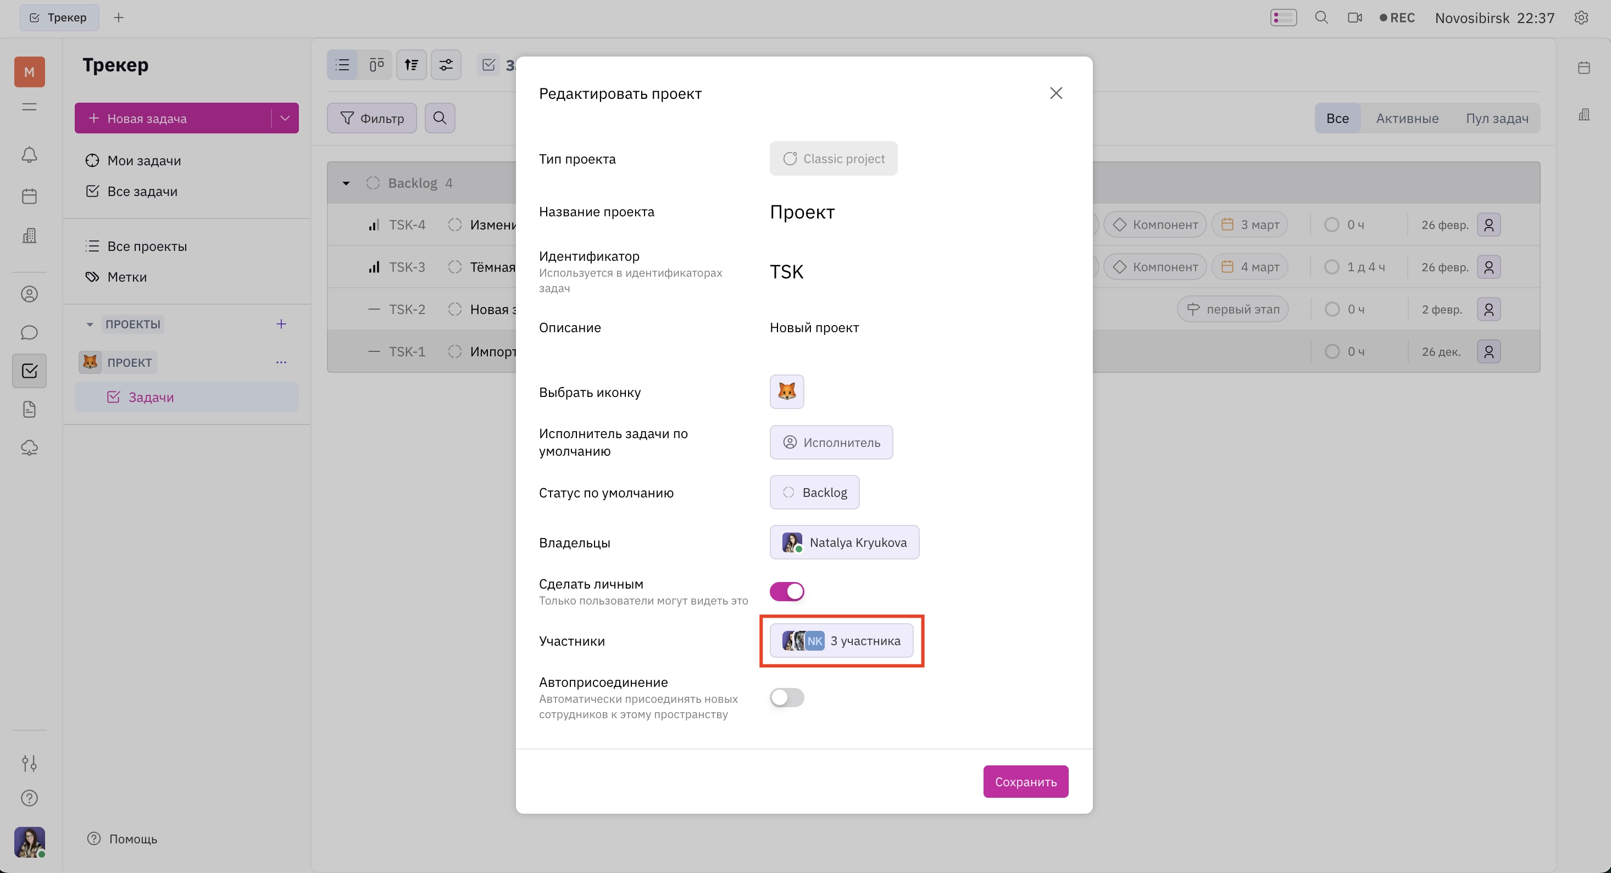Click the fox project icon picker
The width and height of the screenshot is (1611, 873).
pyautogui.click(x=787, y=392)
